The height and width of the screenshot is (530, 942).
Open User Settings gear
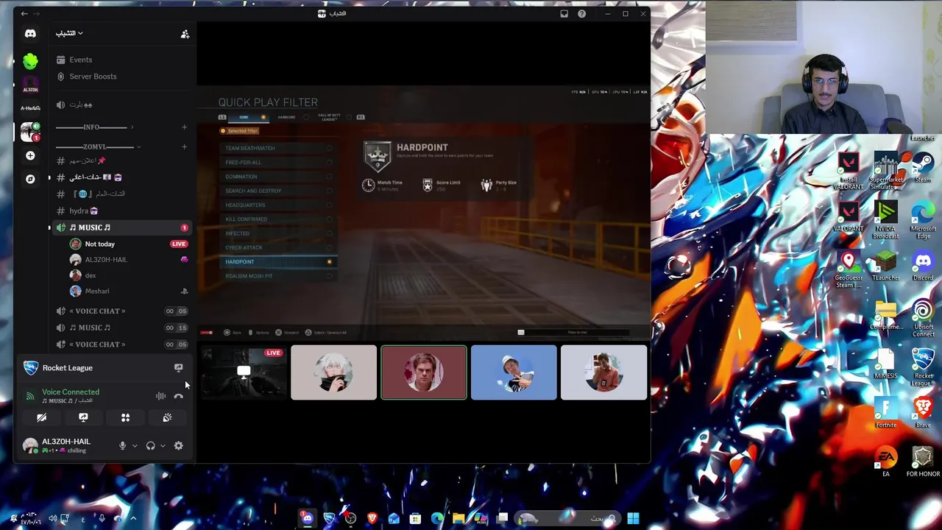(178, 445)
